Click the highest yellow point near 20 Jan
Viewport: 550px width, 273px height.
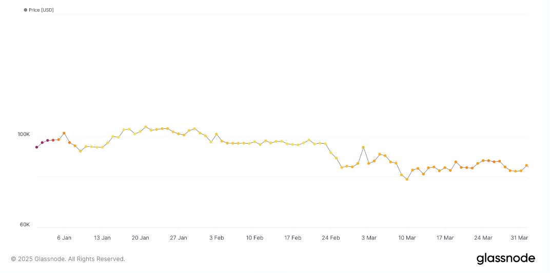pos(146,127)
